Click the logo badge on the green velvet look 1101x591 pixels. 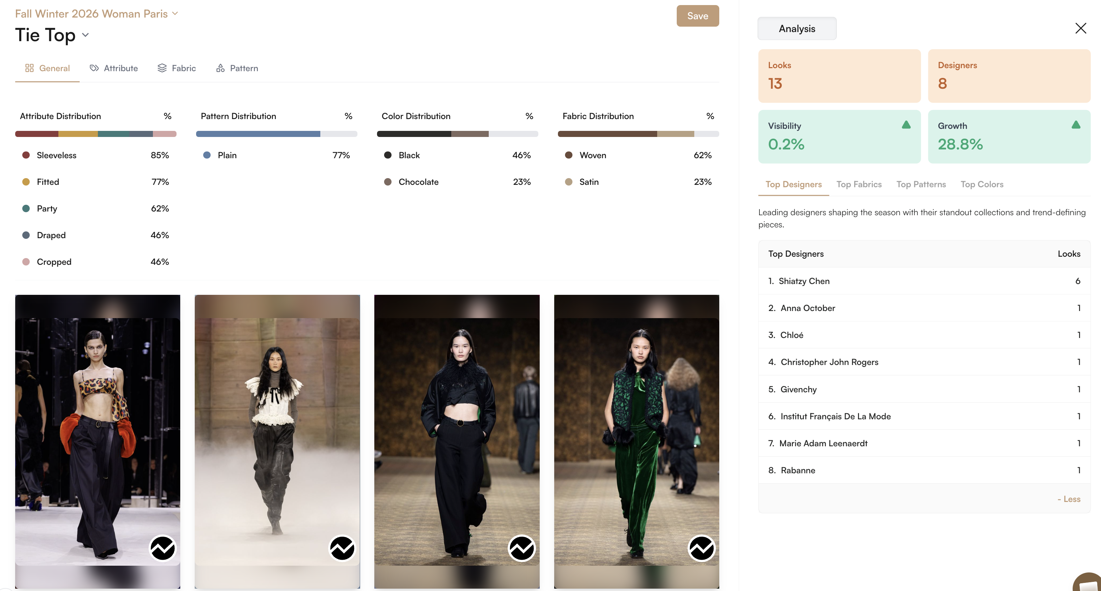(701, 549)
